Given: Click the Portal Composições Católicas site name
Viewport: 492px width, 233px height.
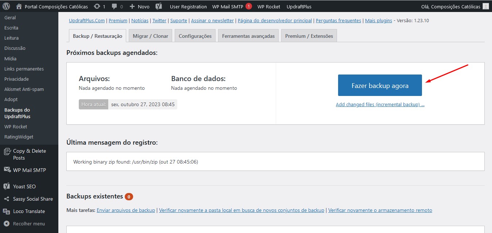Looking at the screenshot, I should point(56,6).
